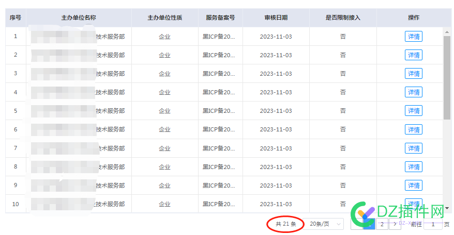Select the 企业 cell in row 10

(165, 204)
